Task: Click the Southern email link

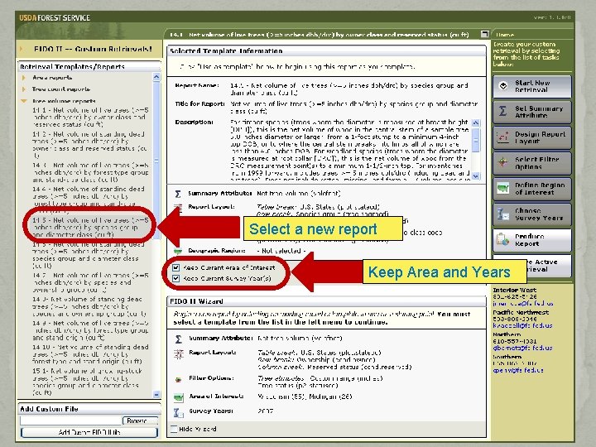Action: 518,370
